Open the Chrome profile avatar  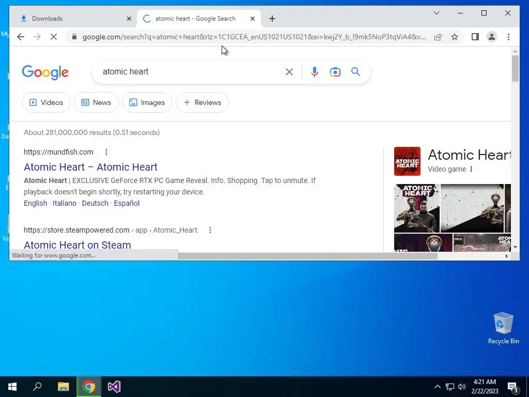[492, 37]
